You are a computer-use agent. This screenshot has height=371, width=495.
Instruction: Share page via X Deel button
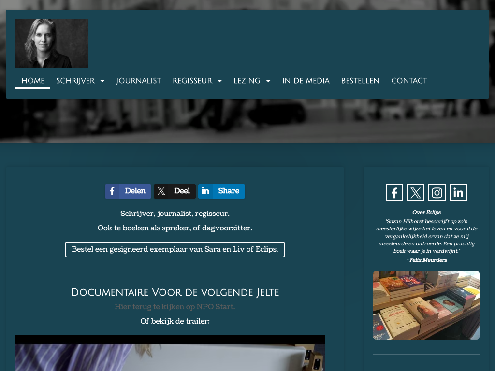[175, 191]
